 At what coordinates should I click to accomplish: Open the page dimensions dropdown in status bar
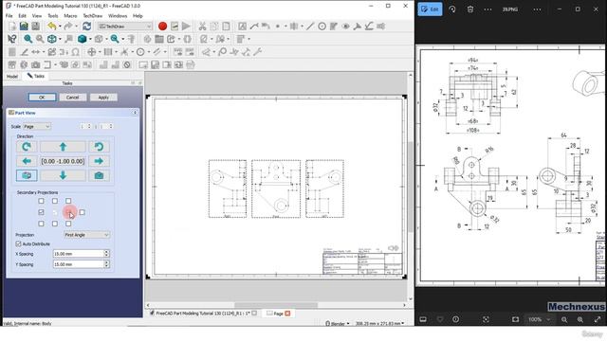point(379,323)
